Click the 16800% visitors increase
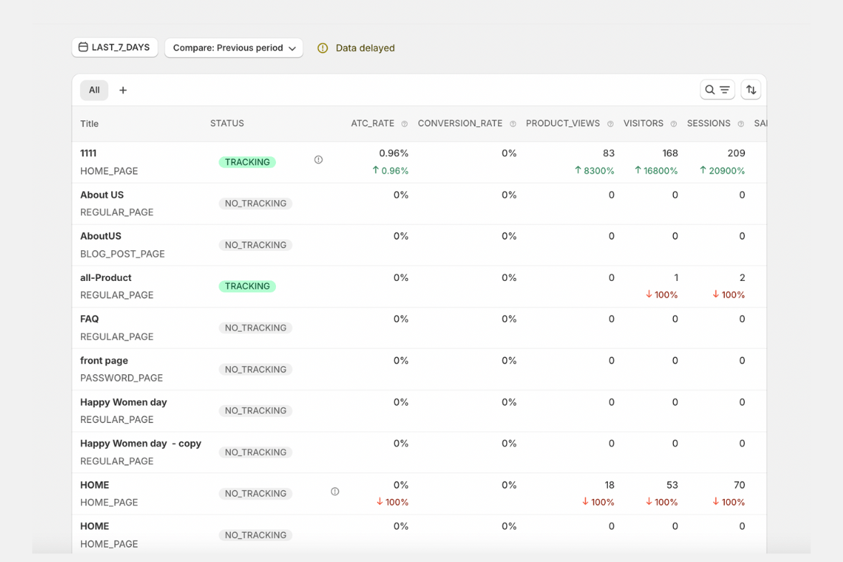The width and height of the screenshot is (843, 562). [x=656, y=171]
